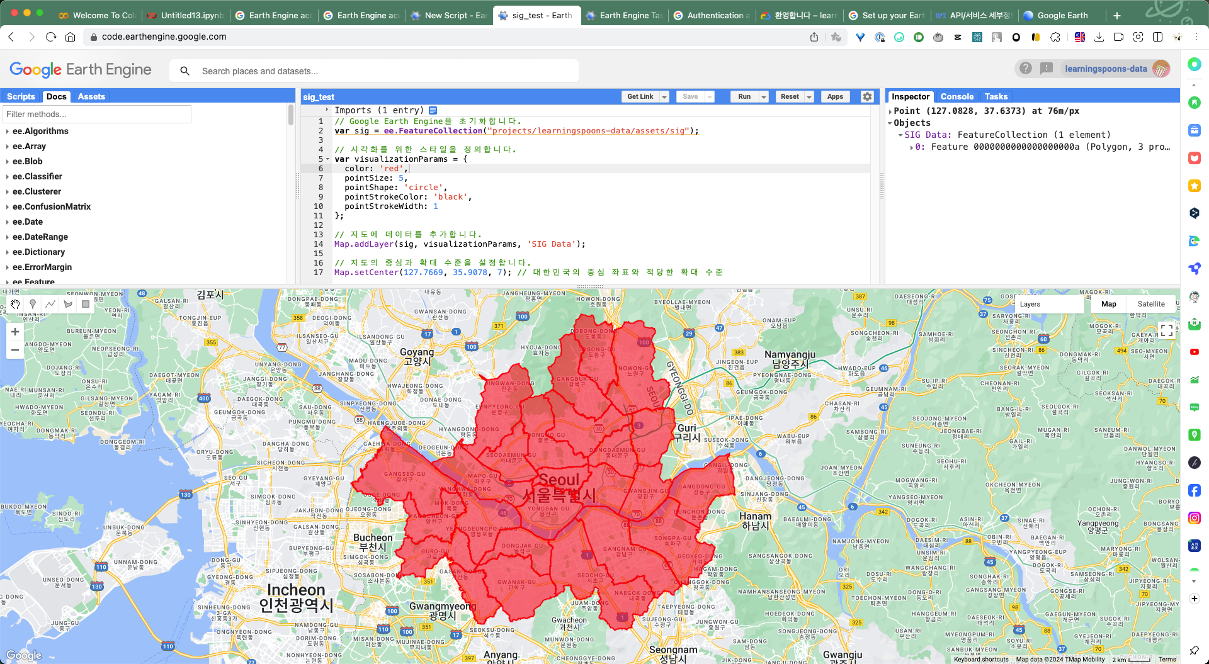Expand the ee.Algorithms tree item
The width and height of the screenshot is (1209, 664).
pyautogui.click(x=8, y=132)
